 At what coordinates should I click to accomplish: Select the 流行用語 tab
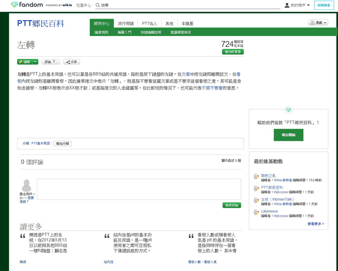click(x=126, y=23)
